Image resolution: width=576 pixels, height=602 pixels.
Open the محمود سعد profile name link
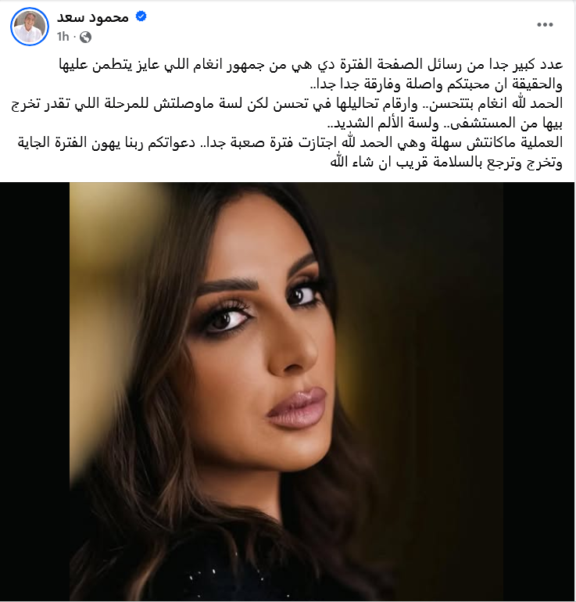click(x=92, y=17)
